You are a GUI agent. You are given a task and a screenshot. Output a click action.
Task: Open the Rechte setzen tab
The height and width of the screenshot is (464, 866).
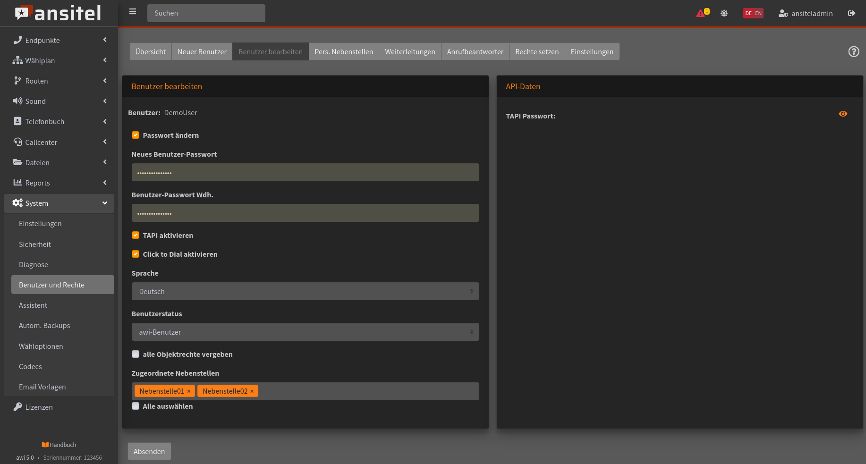537,52
